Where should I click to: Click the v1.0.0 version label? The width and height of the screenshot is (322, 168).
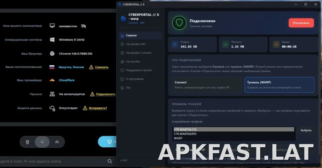(124, 160)
